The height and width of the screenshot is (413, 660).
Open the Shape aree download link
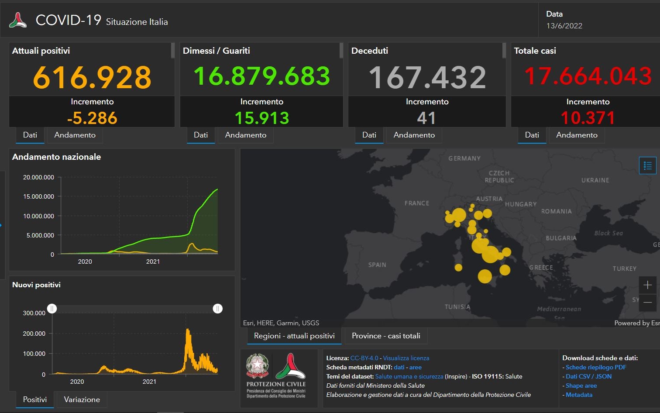581,385
